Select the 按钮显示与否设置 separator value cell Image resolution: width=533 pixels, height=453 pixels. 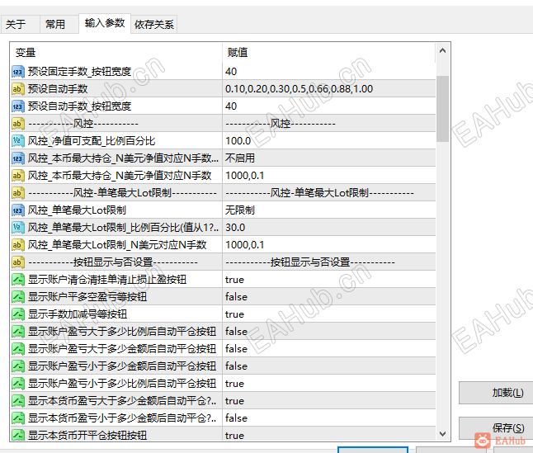[x=328, y=262]
